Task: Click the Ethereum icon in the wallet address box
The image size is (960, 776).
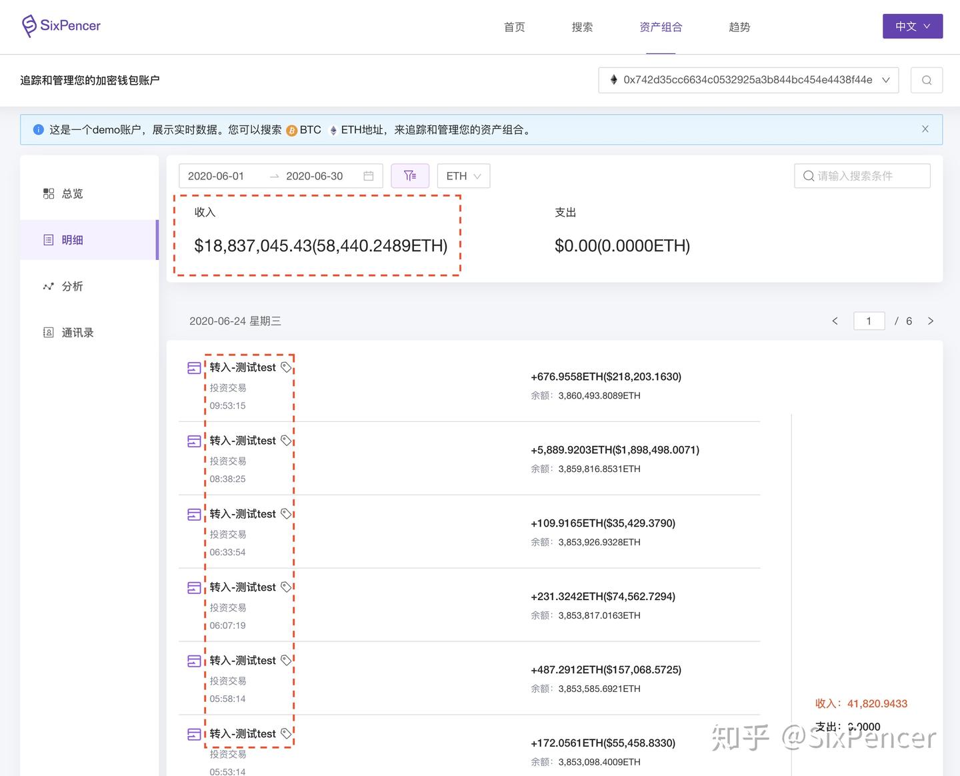Action: tap(613, 79)
